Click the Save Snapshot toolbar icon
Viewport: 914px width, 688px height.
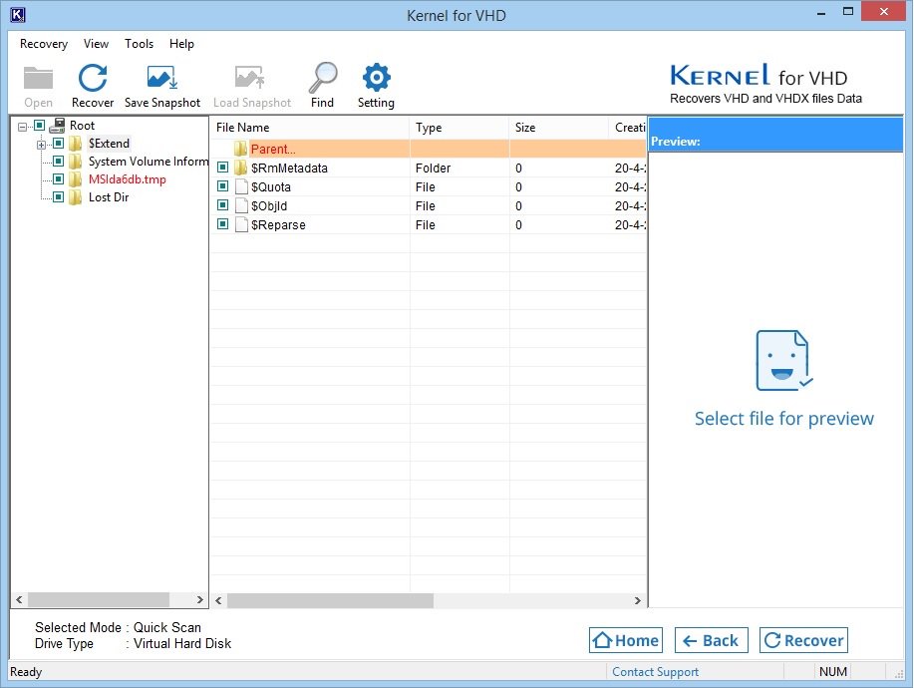tap(162, 78)
